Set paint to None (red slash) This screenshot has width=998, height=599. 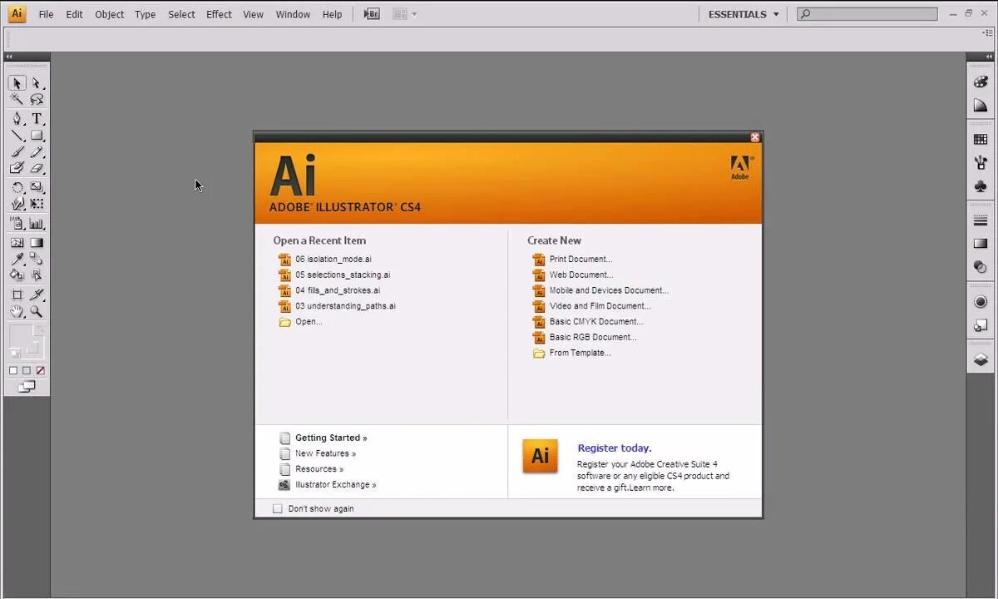point(40,370)
